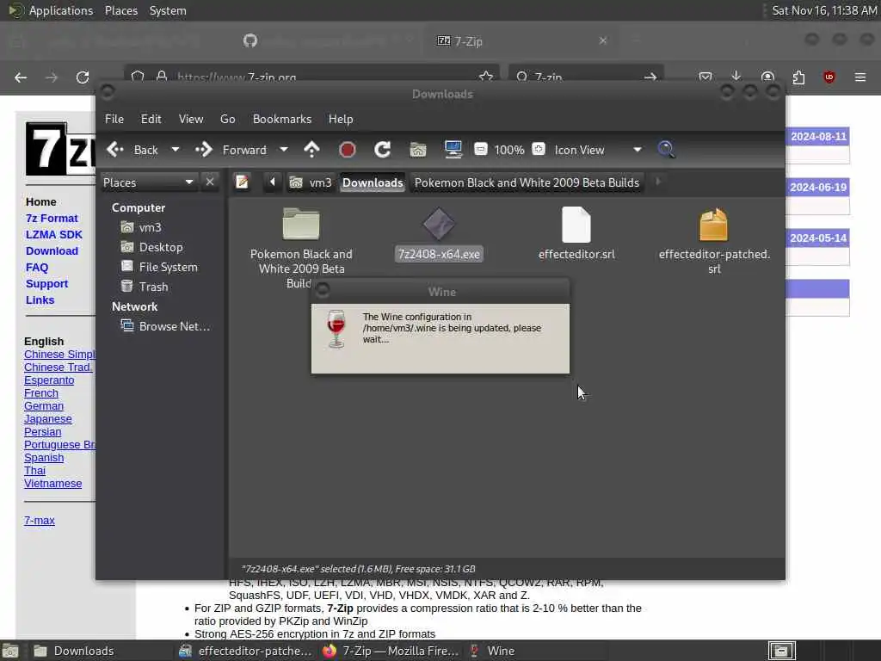Screen dimensions: 881x661
Task: Select Downloads in the path bar
Action: tap(373, 182)
